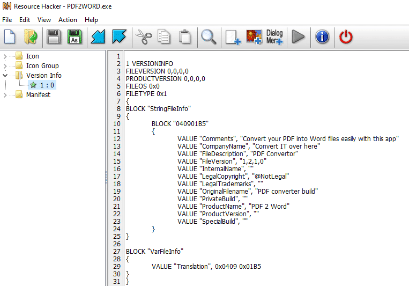Open the Action menu

point(68,20)
